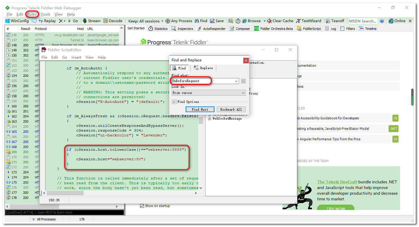The image size is (419, 227).
Task: Switch to the Statistics tab
Action: (x=158, y=29)
